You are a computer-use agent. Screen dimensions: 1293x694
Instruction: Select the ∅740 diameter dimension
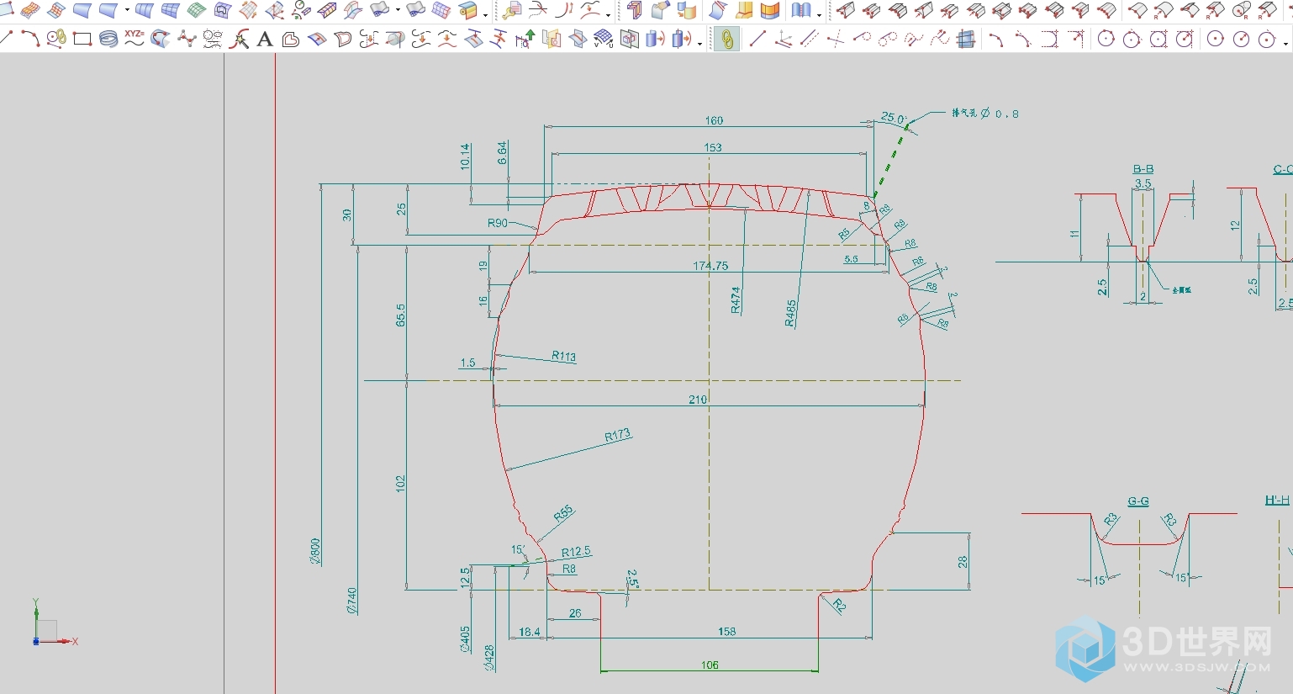[352, 601]
